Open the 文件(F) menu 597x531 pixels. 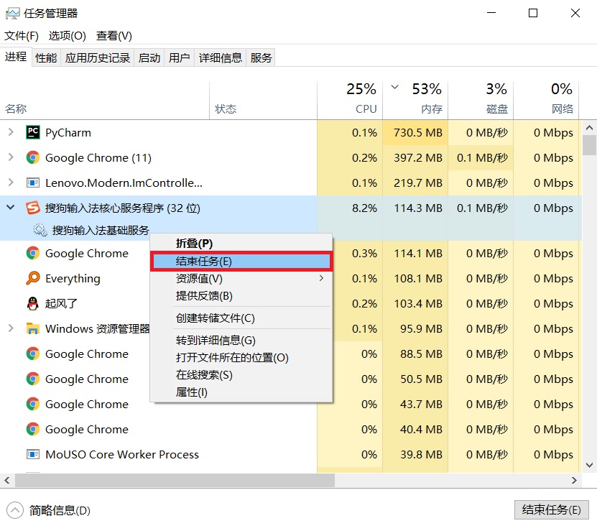pyautogui.click(x=22, y=36)
